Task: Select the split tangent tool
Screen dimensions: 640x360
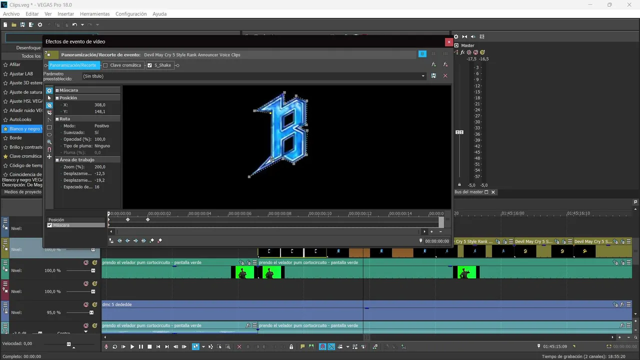Action: (x=49, y=120)
